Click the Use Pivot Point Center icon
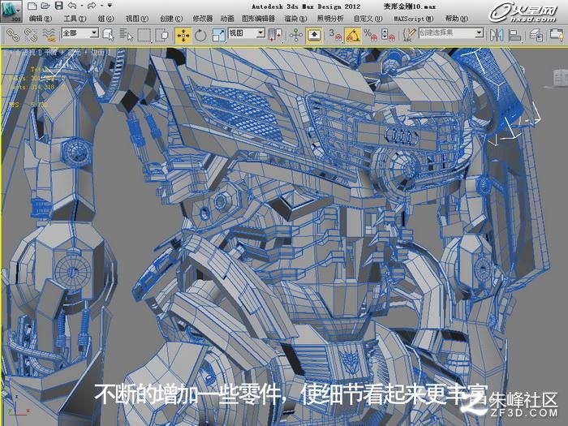The image size is (568, 426). pyautogui.click(x=275, y=35)
